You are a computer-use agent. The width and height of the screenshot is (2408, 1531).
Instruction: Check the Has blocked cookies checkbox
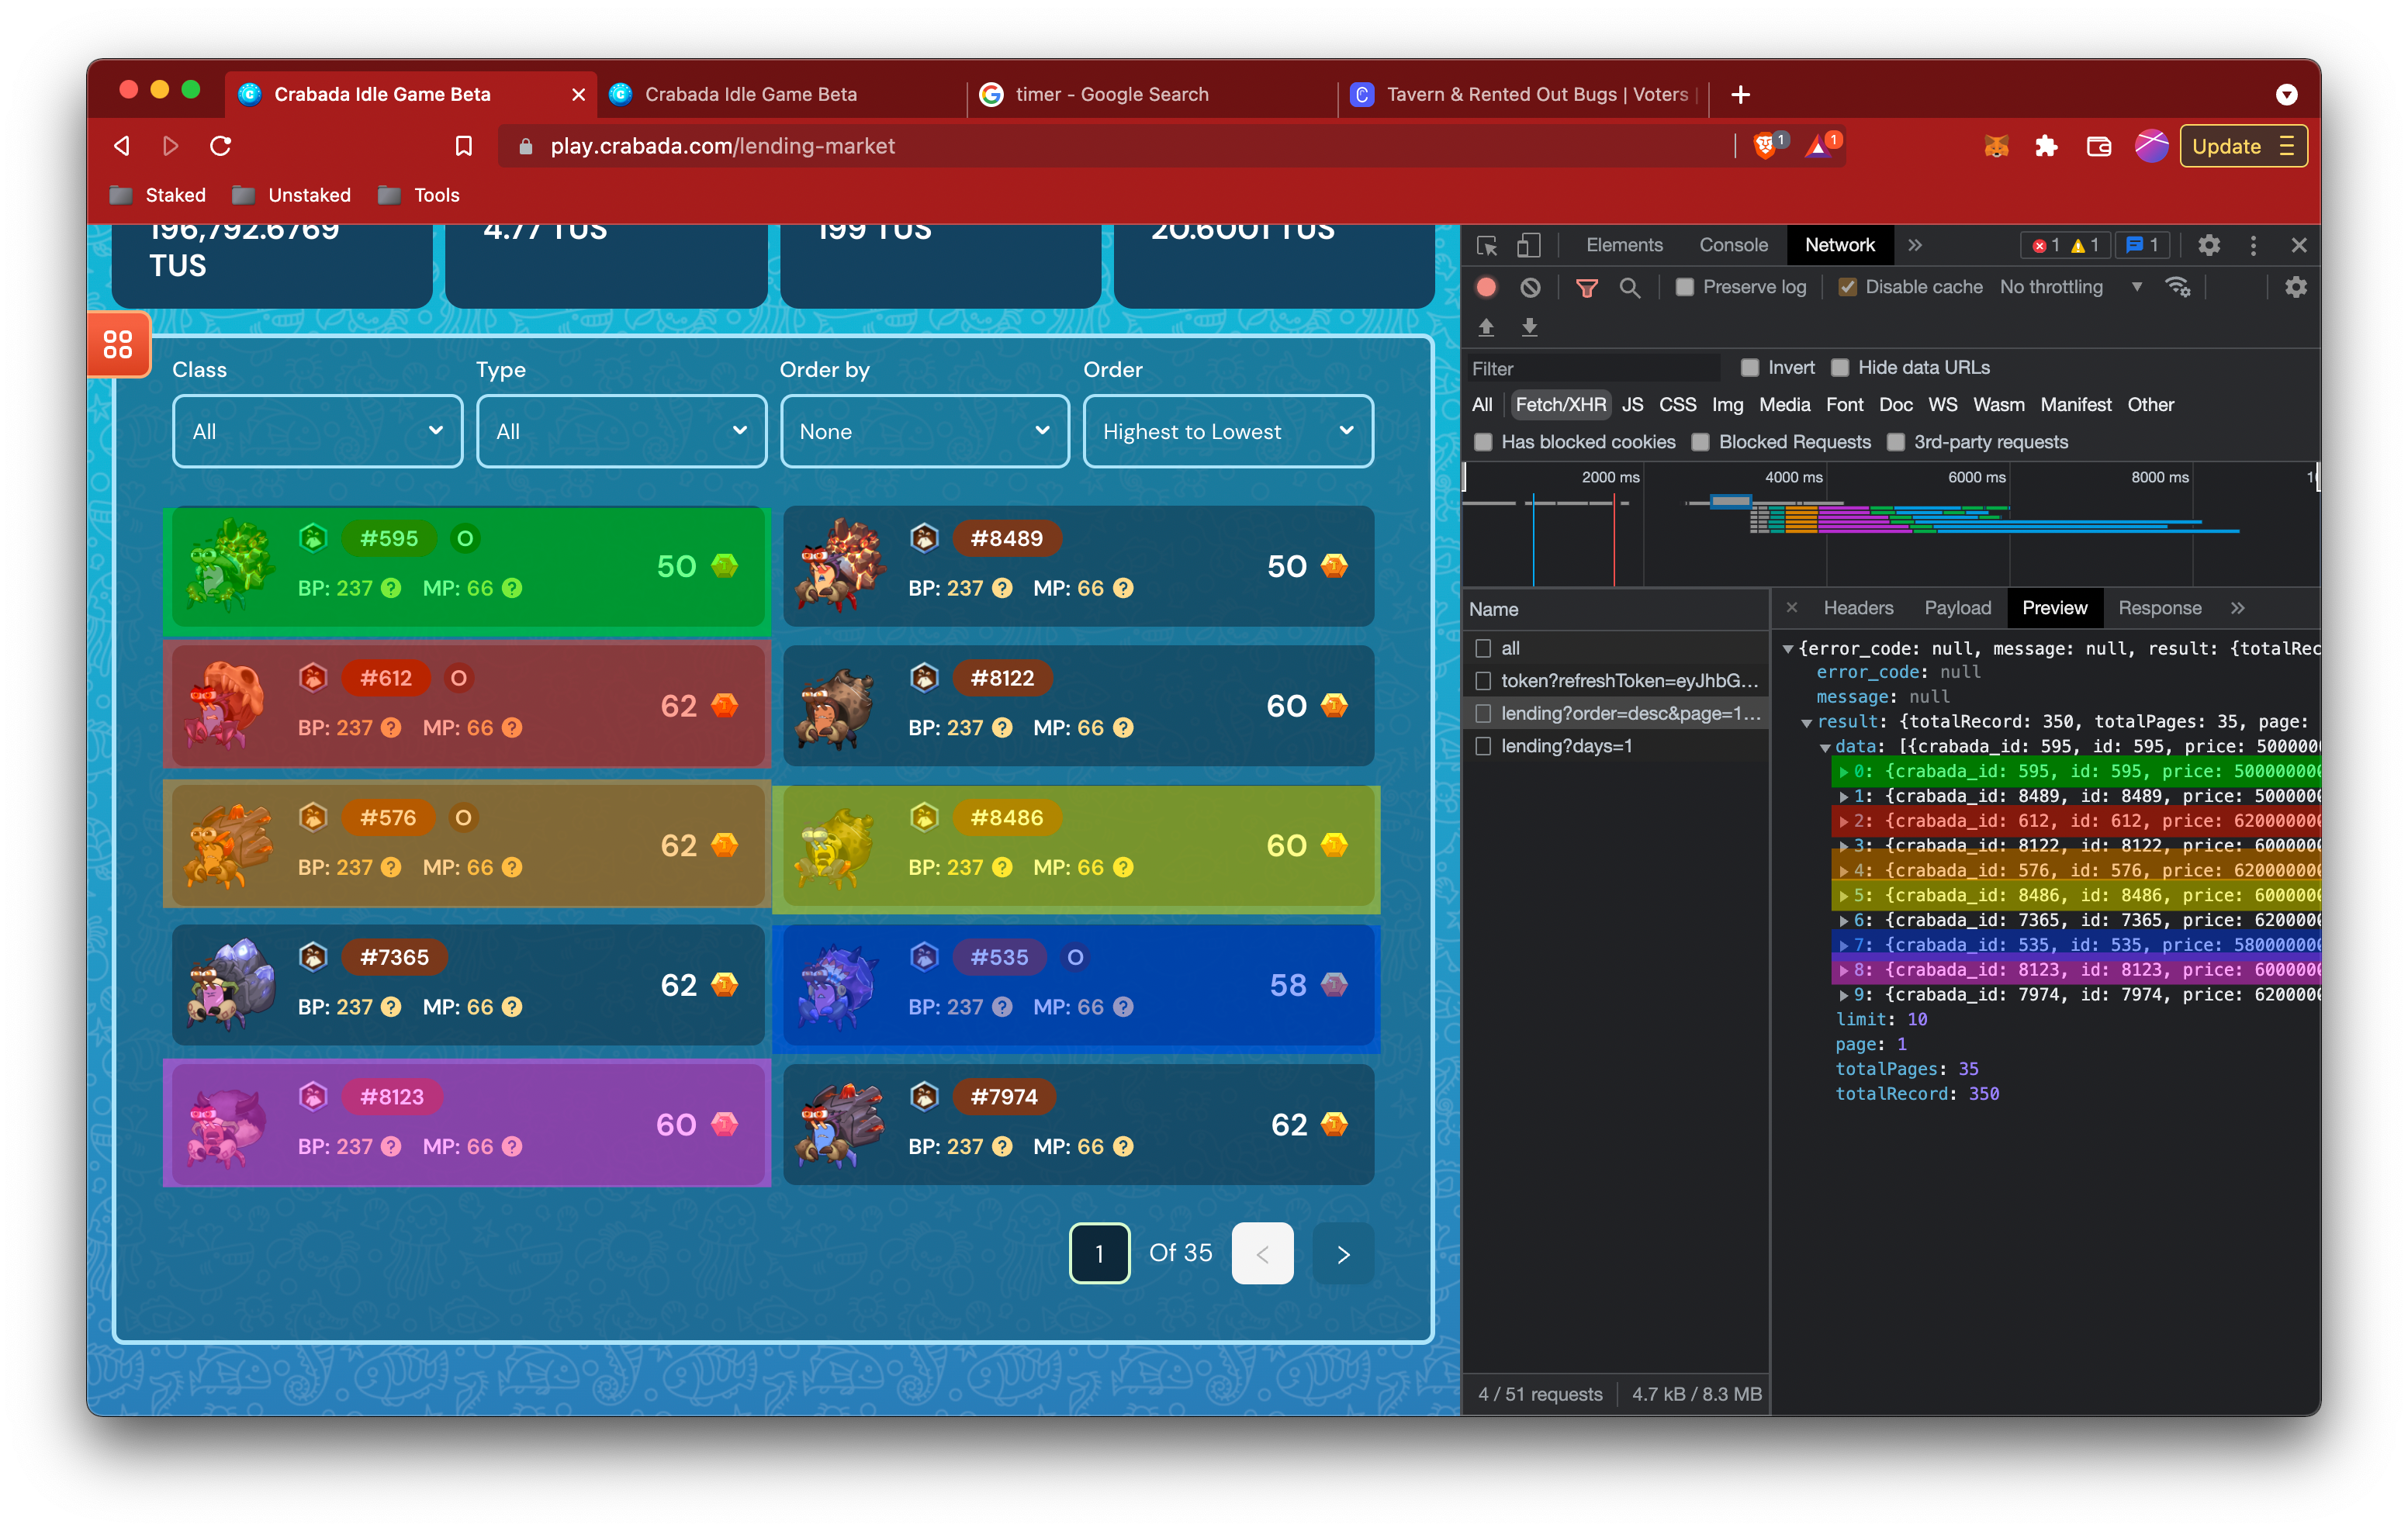coord(1483,441)
